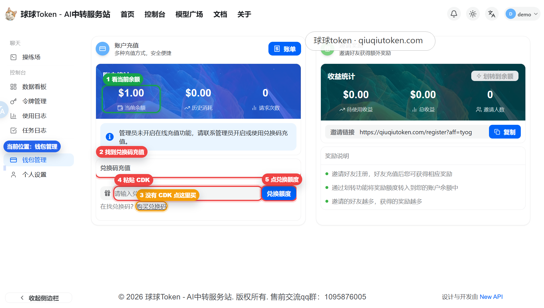Click the 兑换额度 button
Viewport: 544px width, 308px height.
tap(279, 194)
